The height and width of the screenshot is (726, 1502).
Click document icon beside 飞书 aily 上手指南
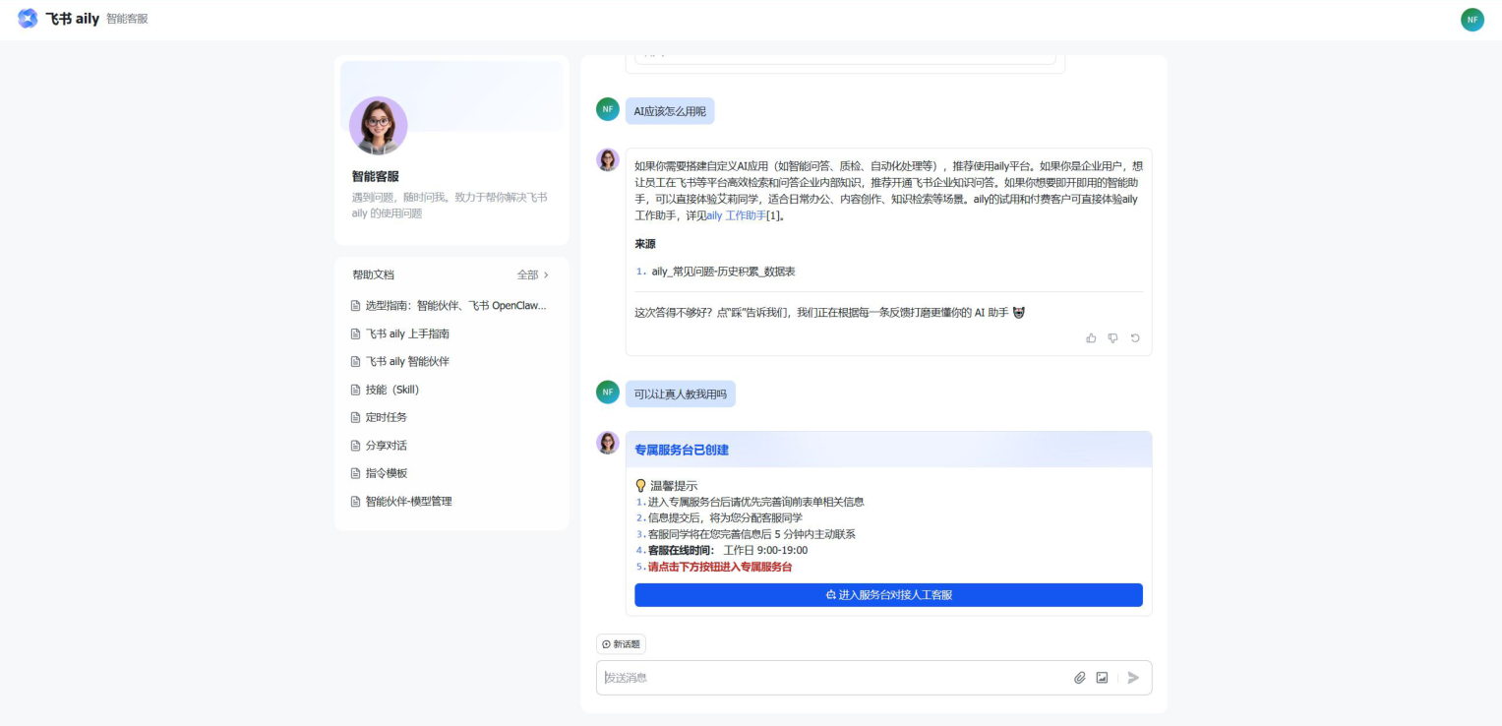coord(356,334)
